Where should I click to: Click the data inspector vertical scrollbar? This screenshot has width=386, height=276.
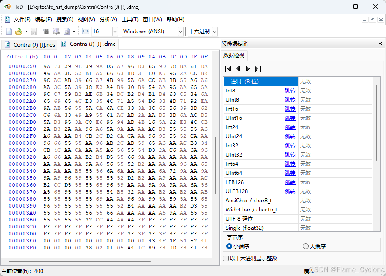click(376, 123)
